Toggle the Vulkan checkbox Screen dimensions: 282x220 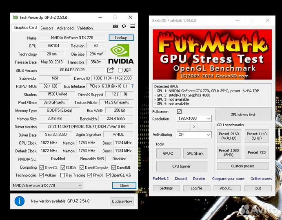(x=42, y=175)
